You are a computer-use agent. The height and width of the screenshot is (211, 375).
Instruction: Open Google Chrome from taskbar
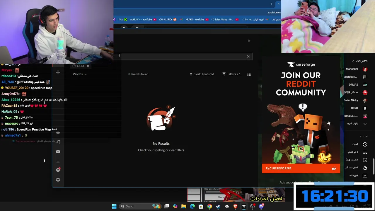(209, 206)
